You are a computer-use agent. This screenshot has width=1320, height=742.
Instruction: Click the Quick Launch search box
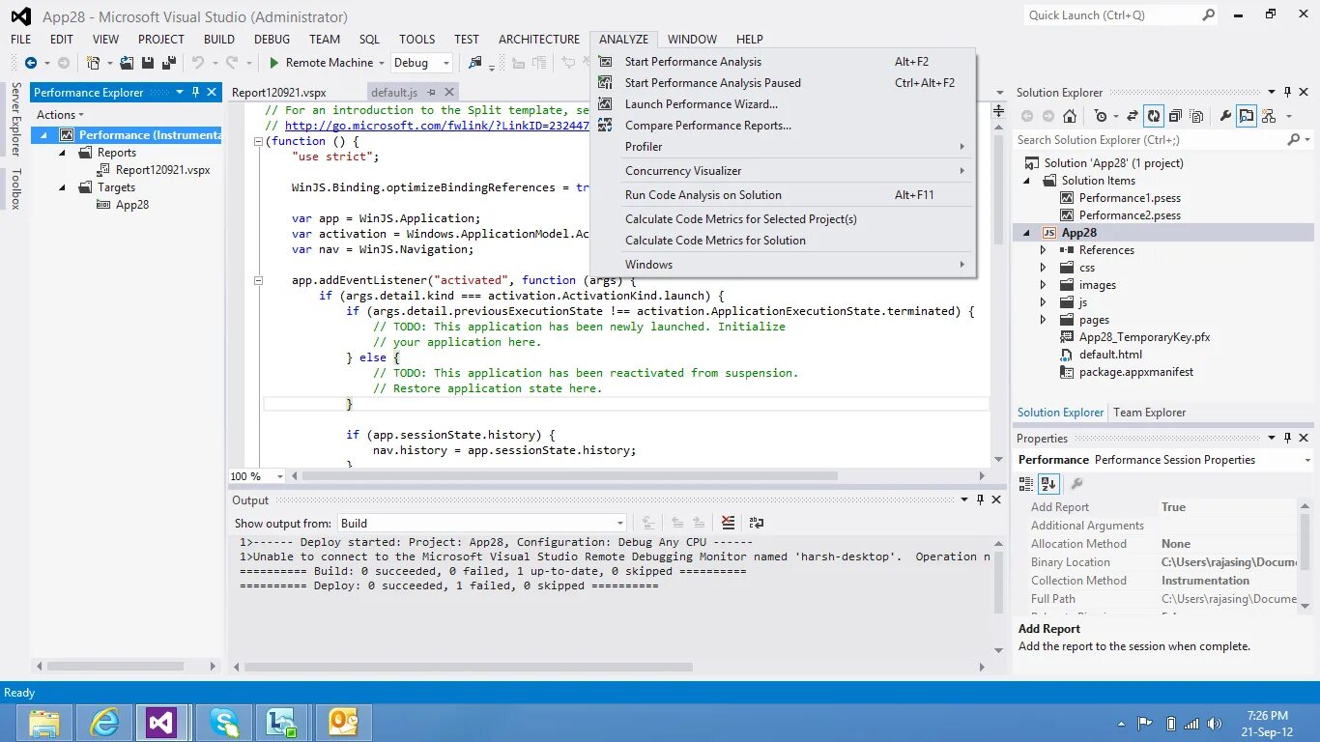(x=1120, y=15)
